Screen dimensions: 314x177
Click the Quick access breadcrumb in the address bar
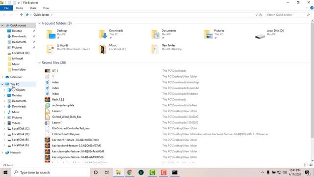[x=41, y=15]
